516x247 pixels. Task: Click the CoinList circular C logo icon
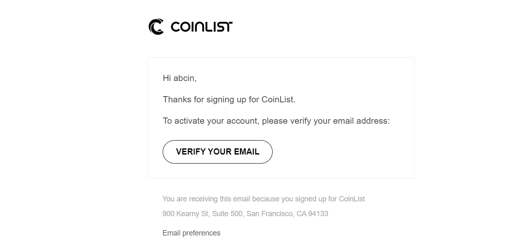pos(156,27)
